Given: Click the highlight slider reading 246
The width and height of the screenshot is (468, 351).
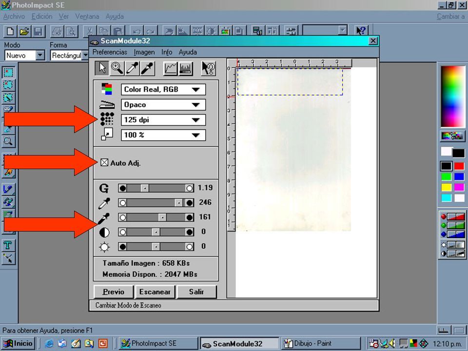Looking at the screenshot, I should [156, 203].
